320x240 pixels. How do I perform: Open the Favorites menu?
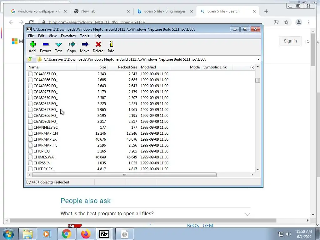68,36
